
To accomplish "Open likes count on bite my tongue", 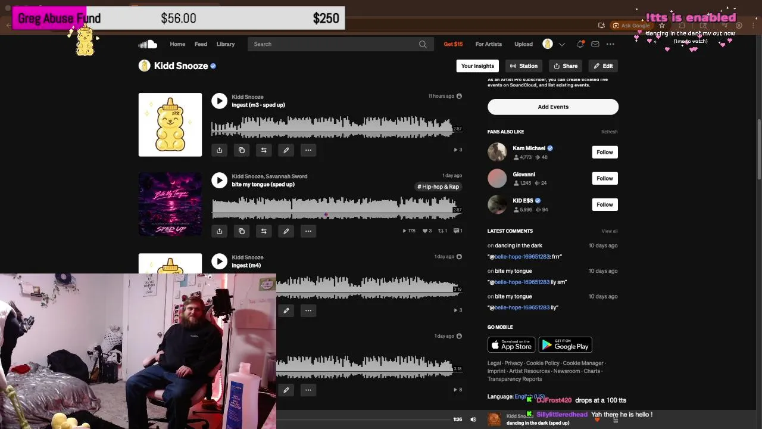I will click(427, 231).
